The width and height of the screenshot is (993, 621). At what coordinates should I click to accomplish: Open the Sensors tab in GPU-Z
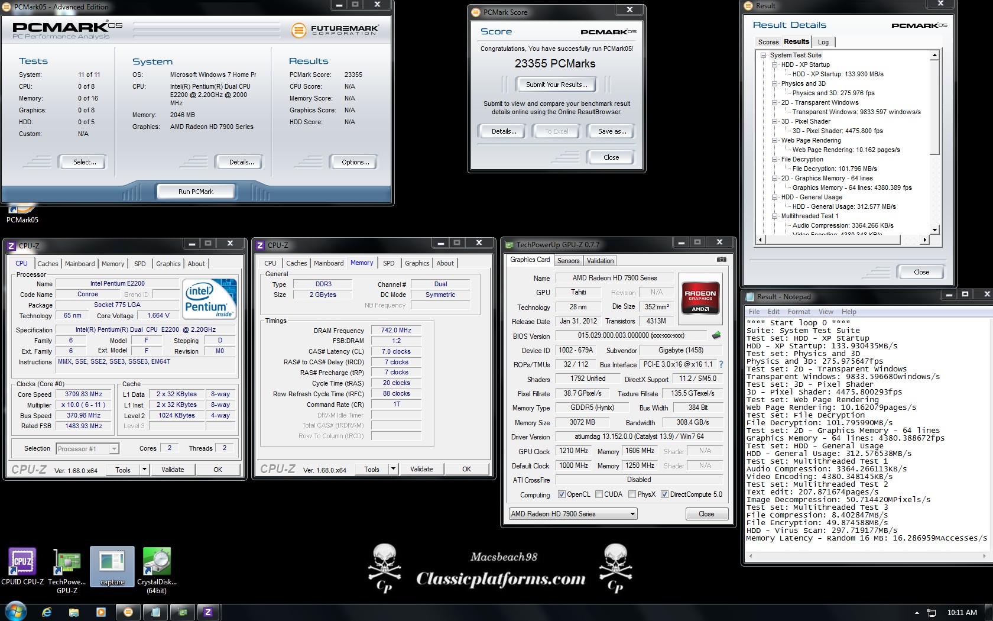coord(568,261)
